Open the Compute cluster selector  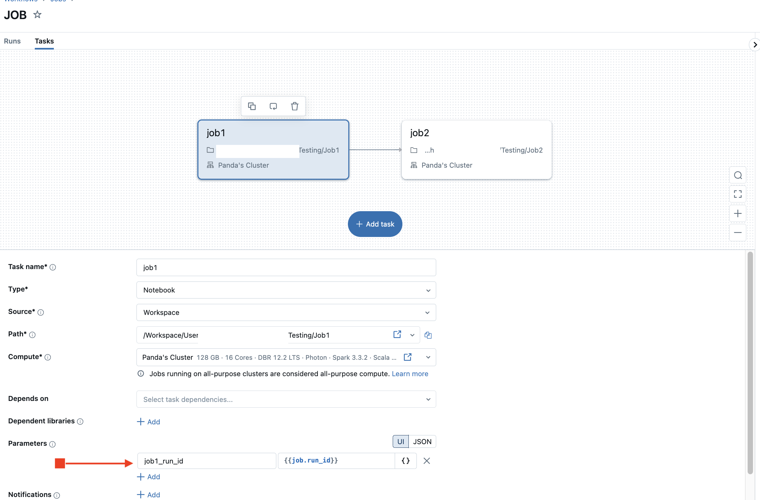(428, 357)
